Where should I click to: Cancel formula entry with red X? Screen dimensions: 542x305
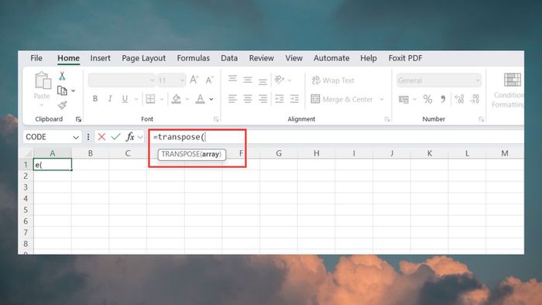point(101,137)
